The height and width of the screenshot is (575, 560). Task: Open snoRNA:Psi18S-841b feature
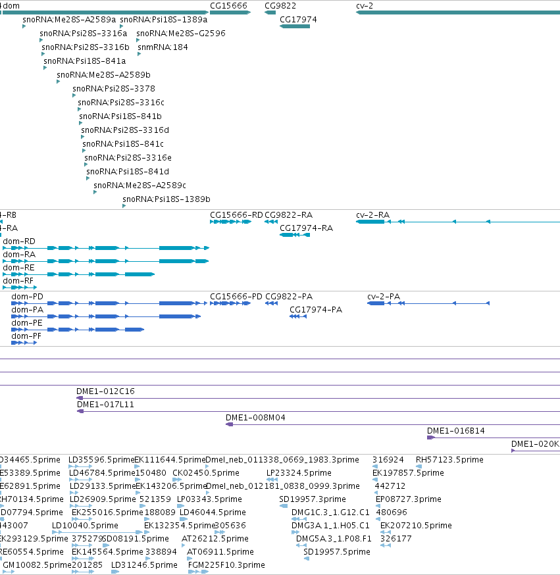(x=81, y=123)
